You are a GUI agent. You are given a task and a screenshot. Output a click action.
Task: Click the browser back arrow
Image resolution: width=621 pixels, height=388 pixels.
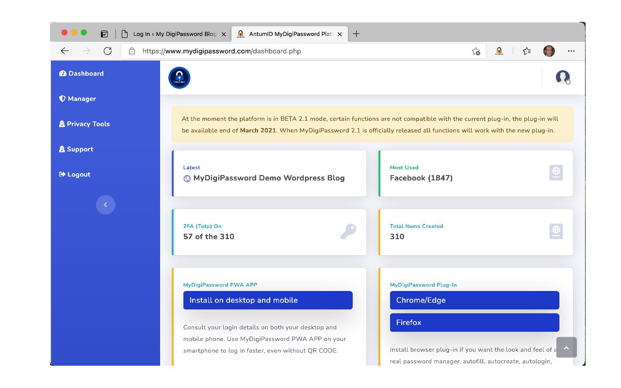65,51
